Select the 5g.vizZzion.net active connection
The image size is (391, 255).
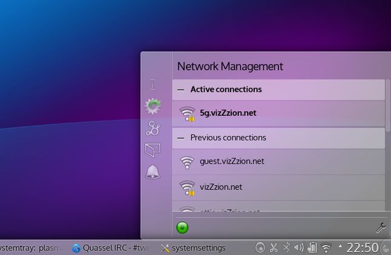278,114
